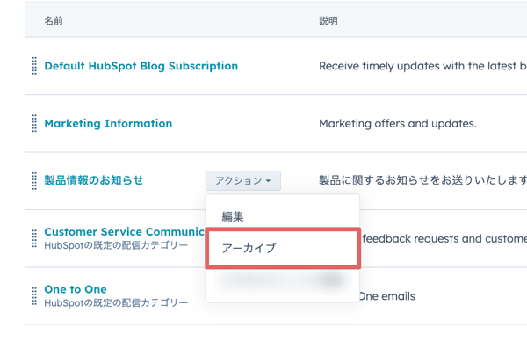The height and width of the screenshot is (356, 527).
Task: Click HubSpotの既定の配信カテゴリー under One to One
Action: point(116,303)
